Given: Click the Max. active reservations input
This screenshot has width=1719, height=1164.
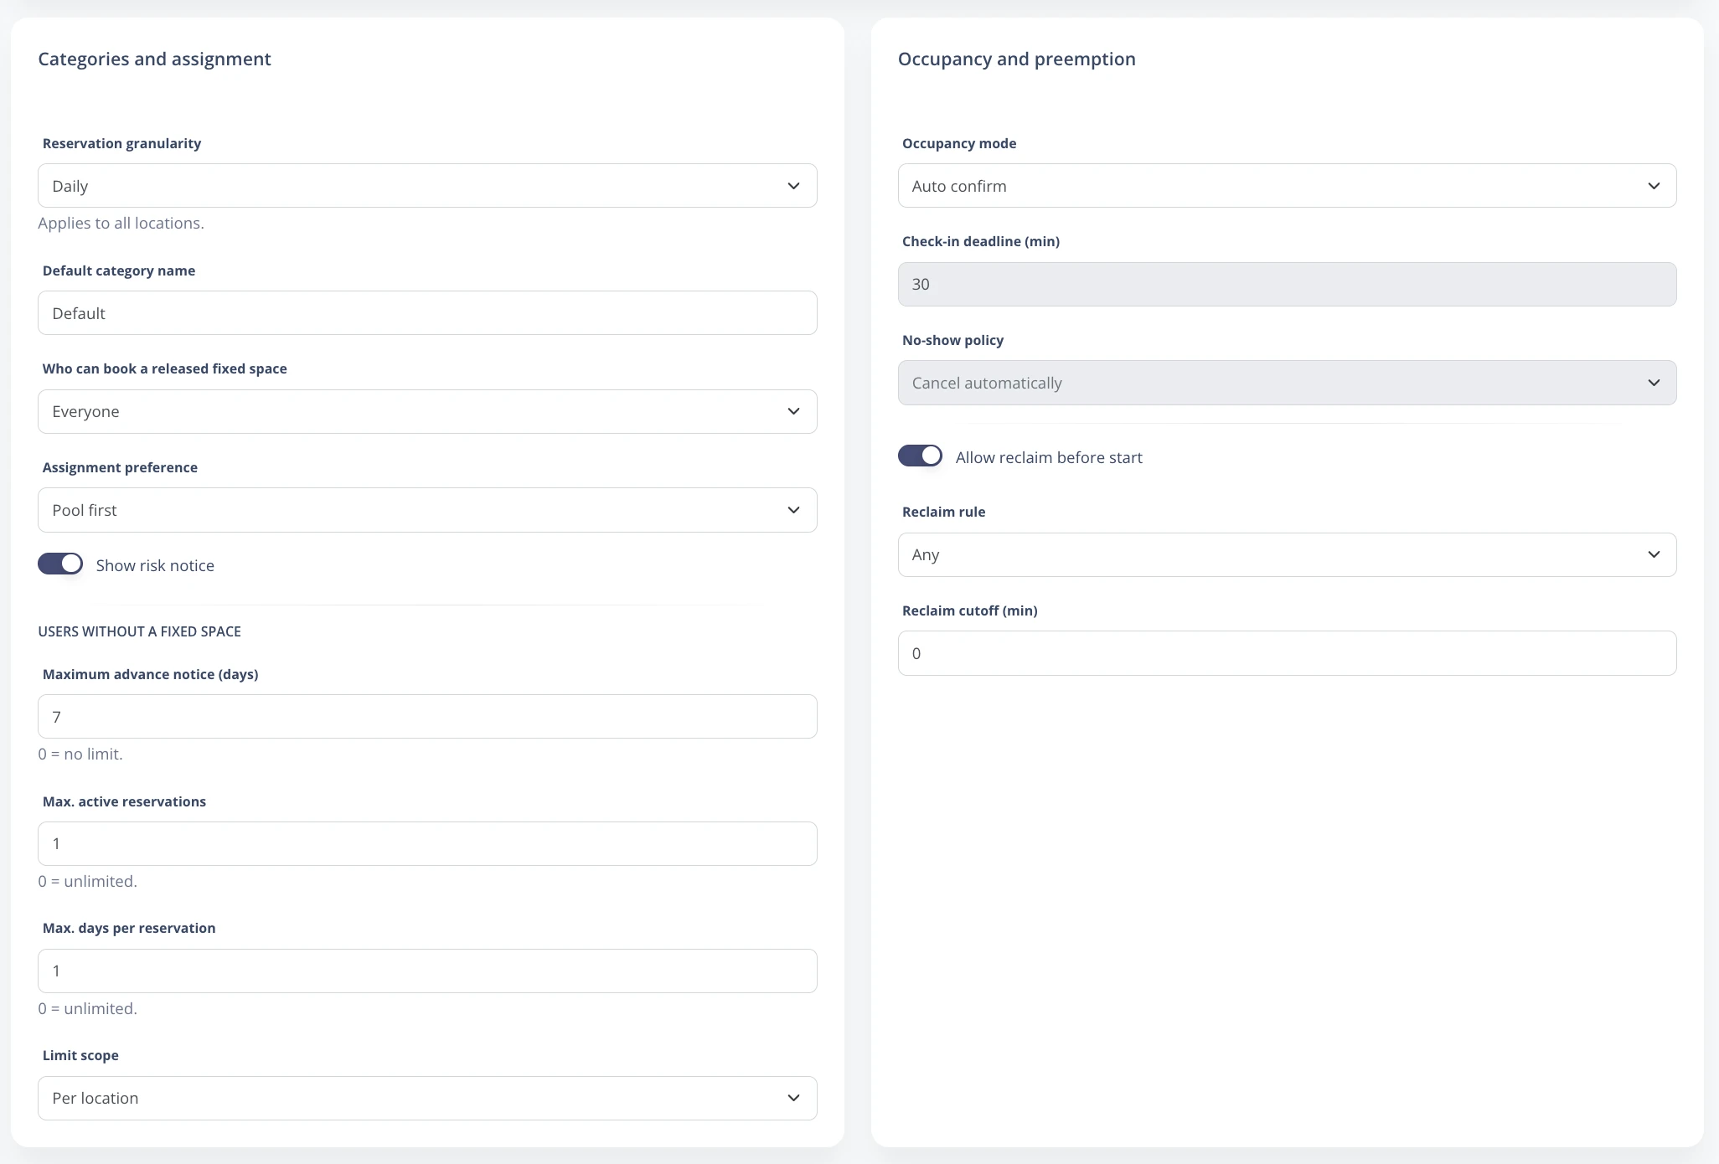Looking at the screenshot, I should 427,843.
